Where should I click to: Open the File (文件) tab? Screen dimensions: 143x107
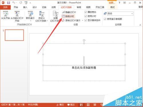(5, 7)
